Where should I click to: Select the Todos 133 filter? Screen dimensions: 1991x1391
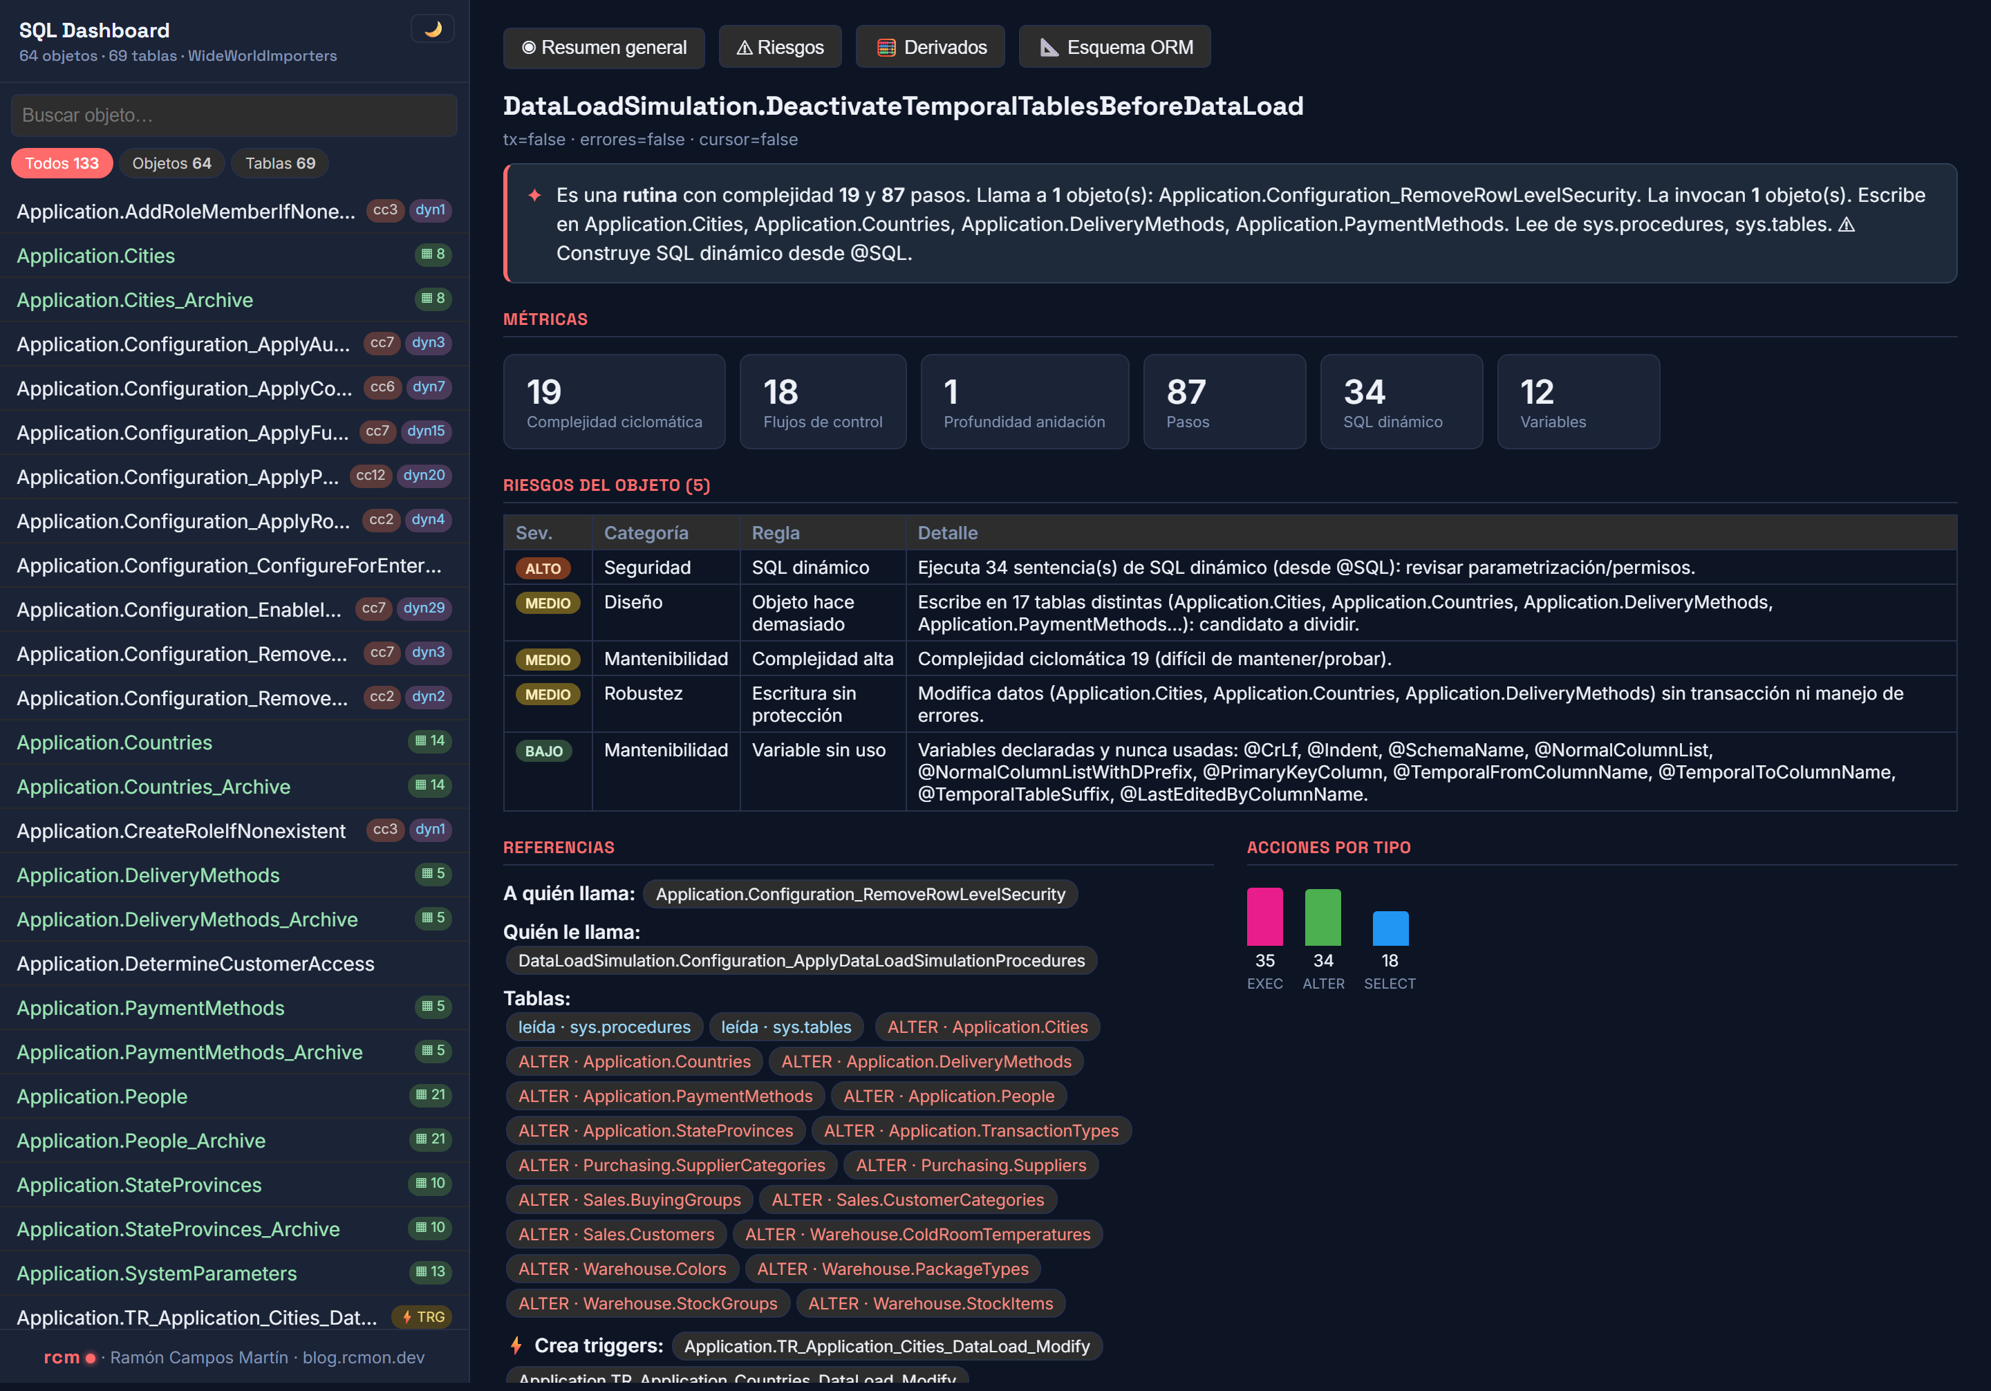(62, 163)
